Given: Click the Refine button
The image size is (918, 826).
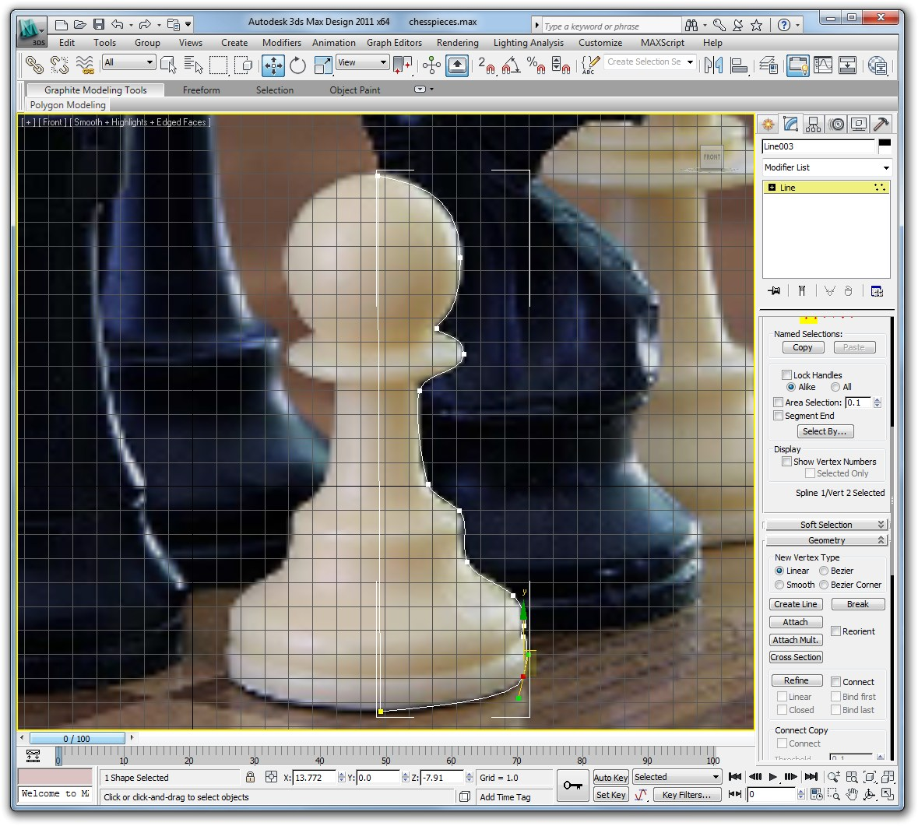Looking at the screenshot, I should click(796, 680).
